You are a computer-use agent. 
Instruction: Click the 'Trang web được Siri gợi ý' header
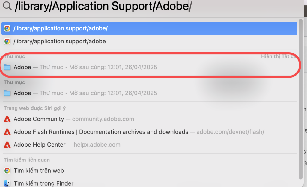[x=35, y=108]
